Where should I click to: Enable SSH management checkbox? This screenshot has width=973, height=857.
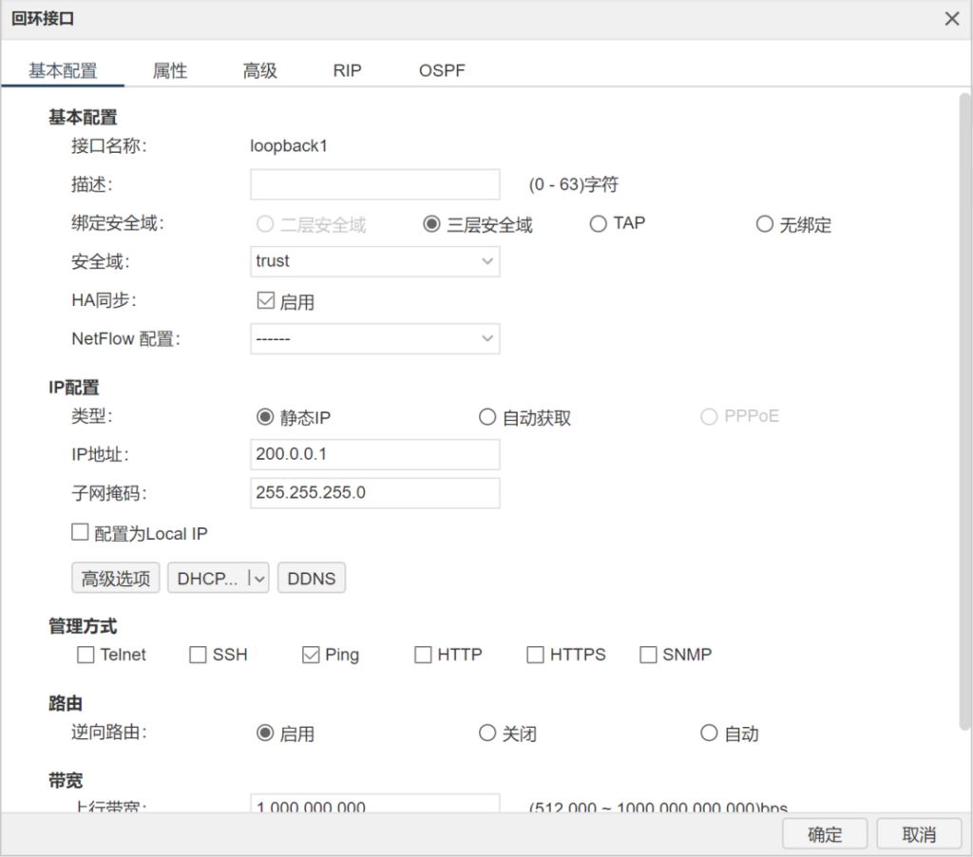pos(198,655)
